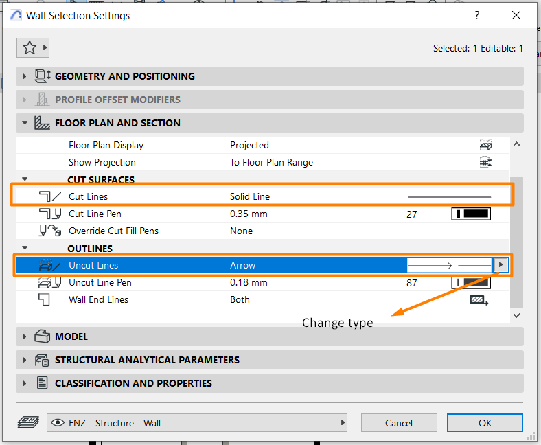
Task: Click the Classification and Properties document icon
Action: click(x=42, y=383)
